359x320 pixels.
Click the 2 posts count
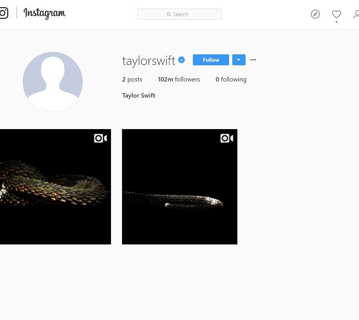pos(132,80)
